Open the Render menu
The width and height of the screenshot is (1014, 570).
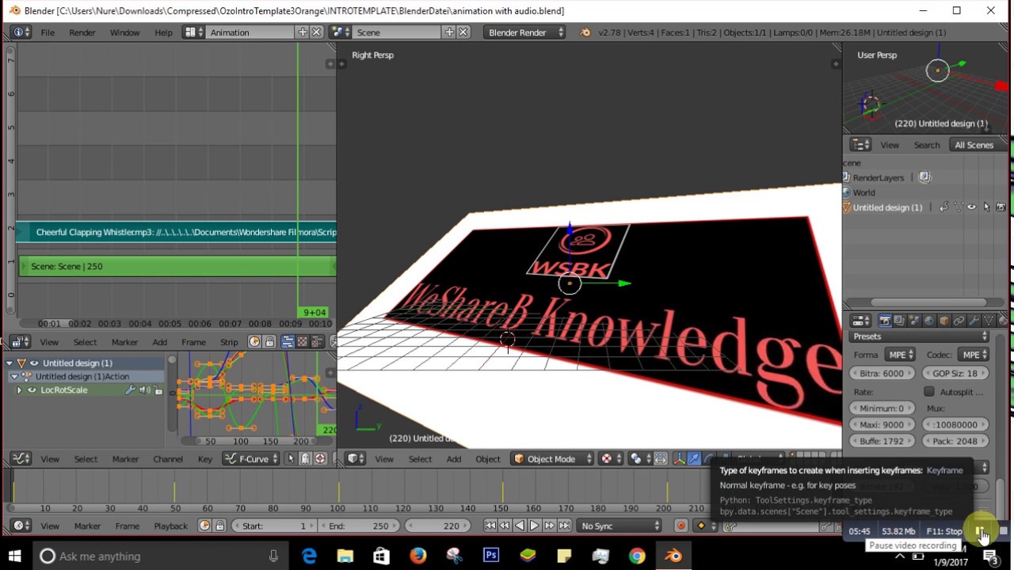tap(82, 32)
